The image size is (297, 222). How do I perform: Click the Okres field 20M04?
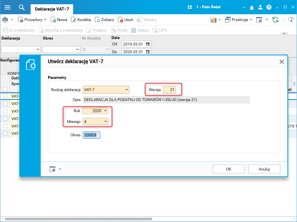coord(91,135)
